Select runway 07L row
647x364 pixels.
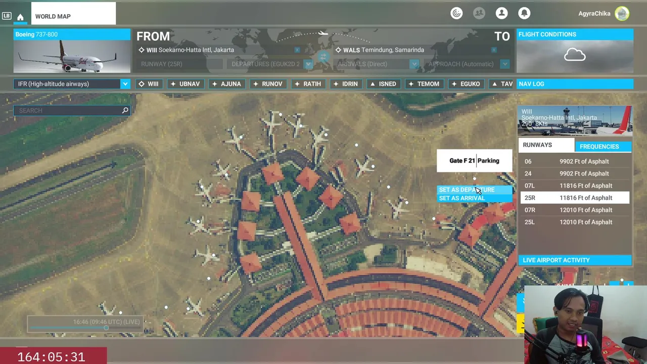[x=575, y=186]
